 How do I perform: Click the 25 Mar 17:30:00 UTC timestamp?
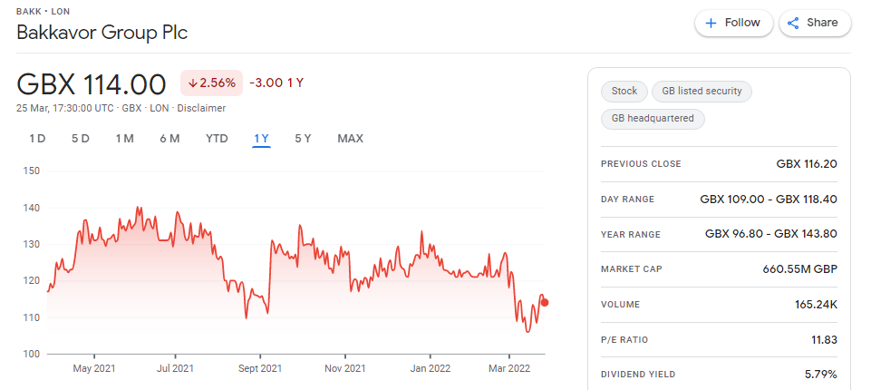pos(65,108)
